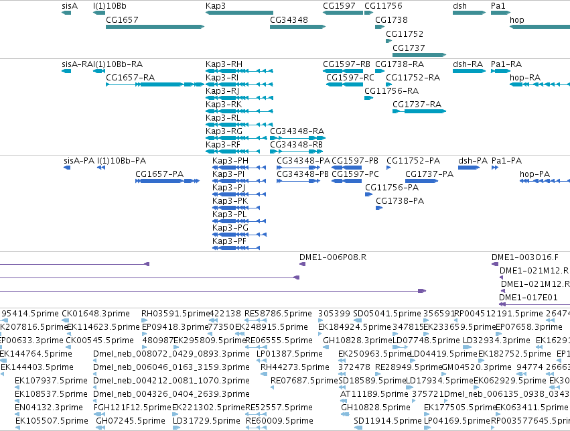
Task: Click the CG1657-PA coding feature
Action: [x=167, y=181]
